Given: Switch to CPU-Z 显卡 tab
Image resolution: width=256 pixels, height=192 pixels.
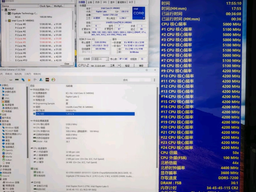Looking at the screenshot, I should pos(112,2).
